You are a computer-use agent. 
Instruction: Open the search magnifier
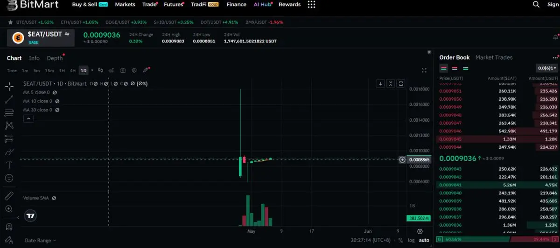536,4
